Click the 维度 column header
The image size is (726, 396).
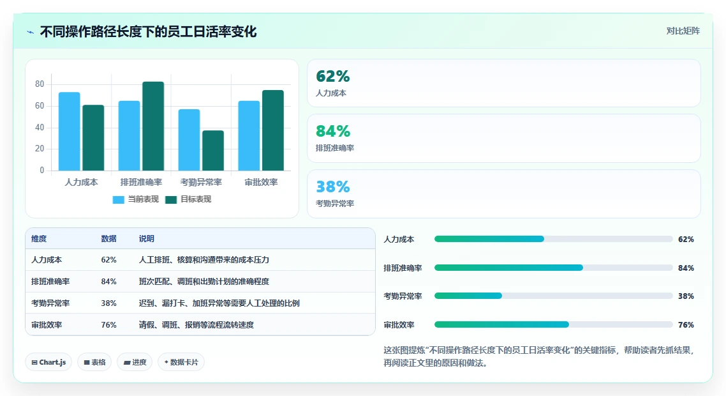pyautogui.click(x=39, y=238)
